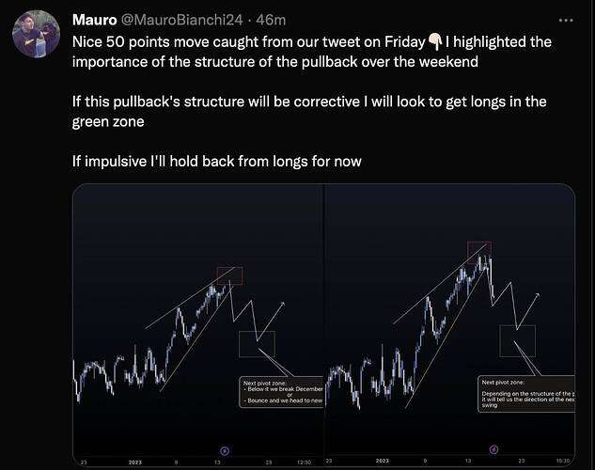
Task: Click the projection arrowhead on right chart
Action: pos(537,295)
